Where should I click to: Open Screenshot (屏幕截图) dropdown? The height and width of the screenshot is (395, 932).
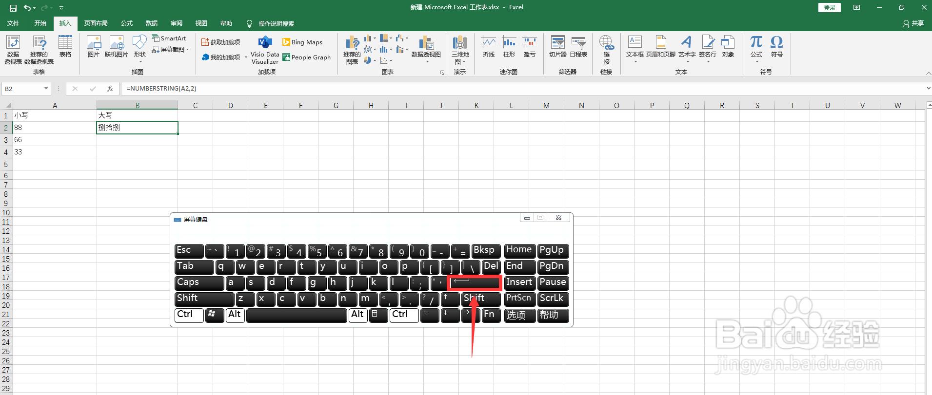(x=170, y=50)
